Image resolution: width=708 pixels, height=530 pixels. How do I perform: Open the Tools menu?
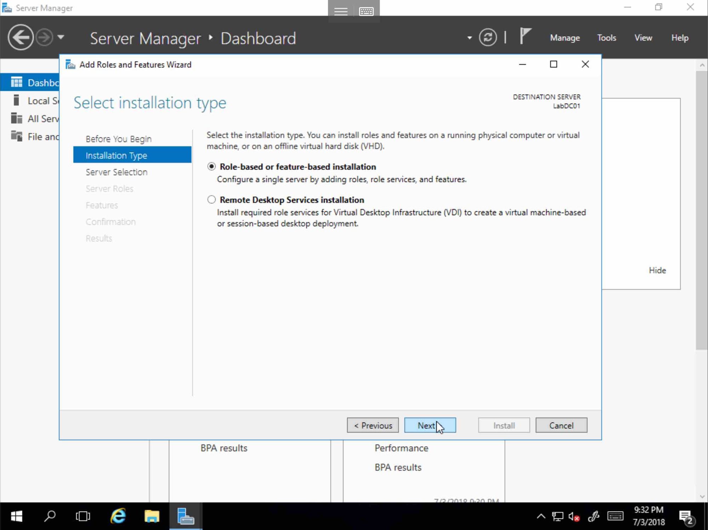(x=606, y=38)
